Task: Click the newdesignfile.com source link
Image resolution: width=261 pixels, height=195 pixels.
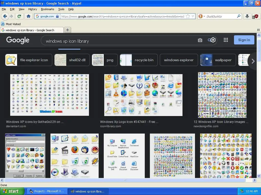Action: click(206, 126)
